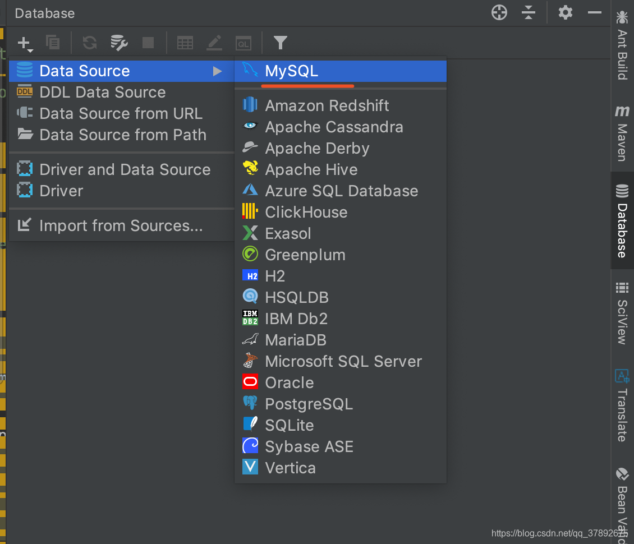Open the gear settings menu
The image size is (634, 544).
565,12
